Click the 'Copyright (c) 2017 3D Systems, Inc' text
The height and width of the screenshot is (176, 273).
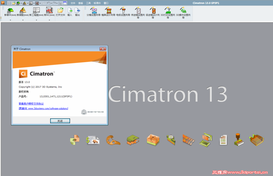[x=40, y=87]
